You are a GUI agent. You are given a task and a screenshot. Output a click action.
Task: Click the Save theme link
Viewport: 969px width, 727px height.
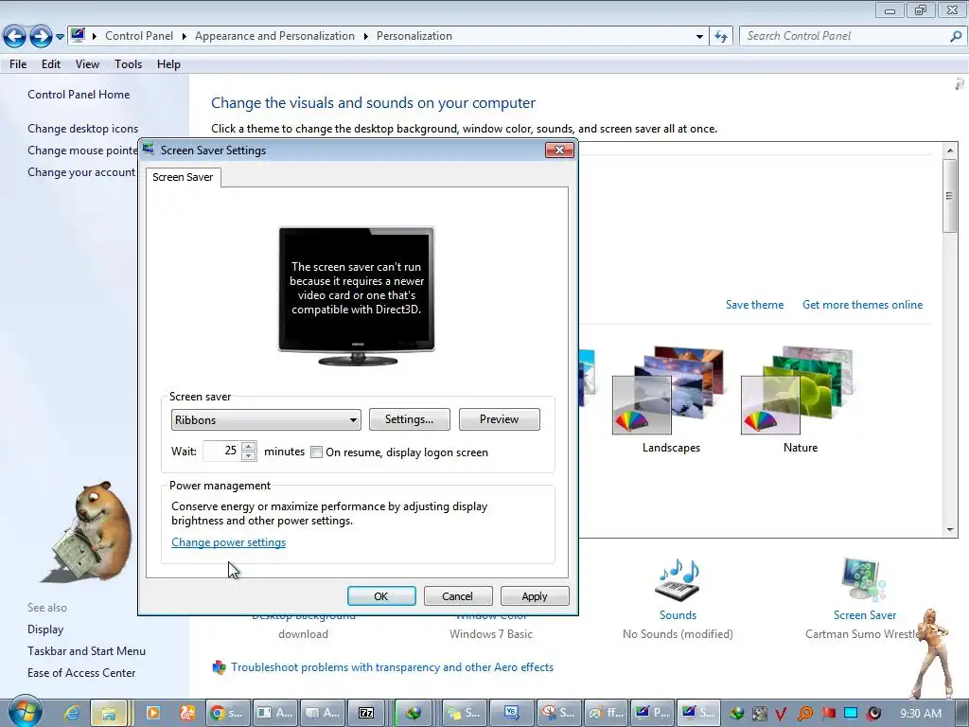coord(754,305)
